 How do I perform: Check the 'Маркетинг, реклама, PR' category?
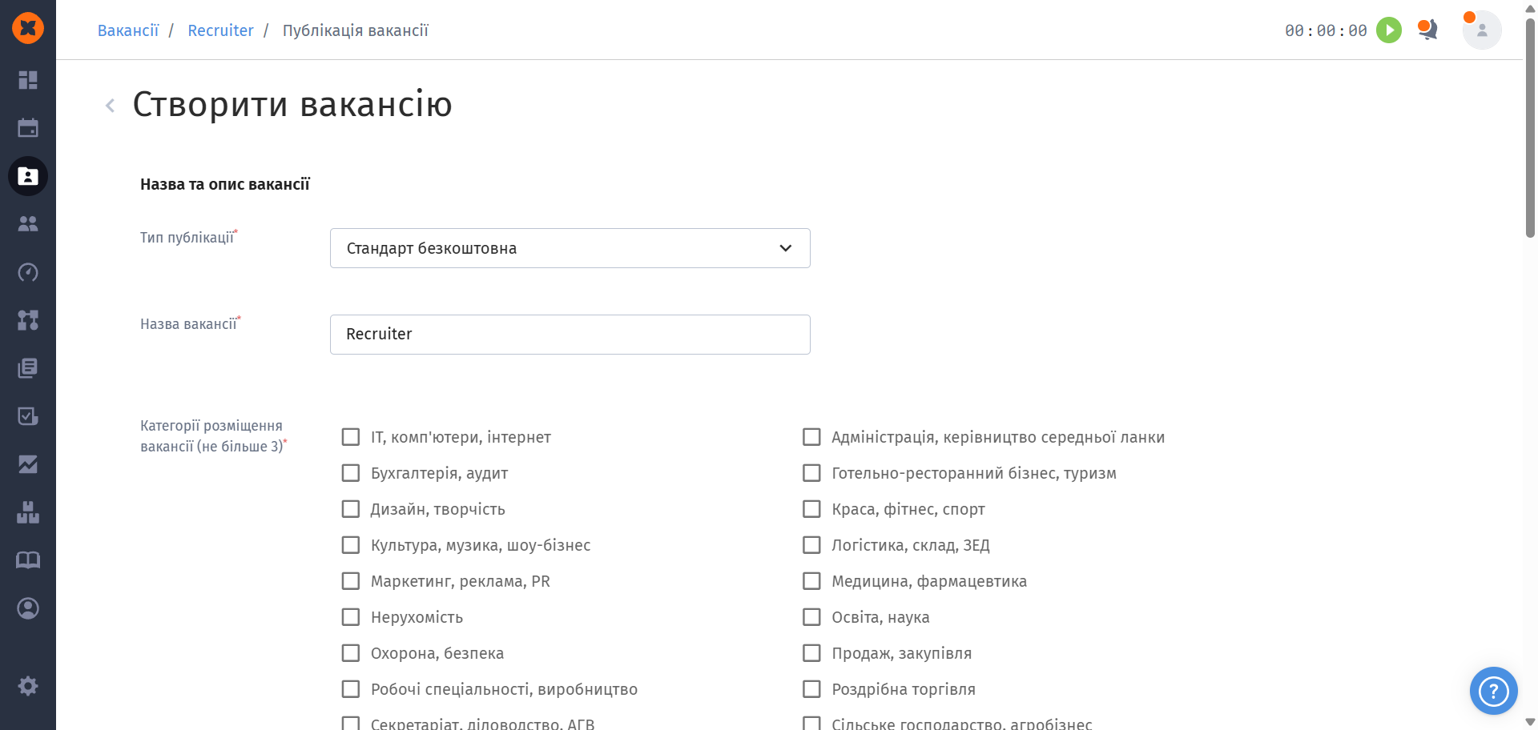point(351,581)
